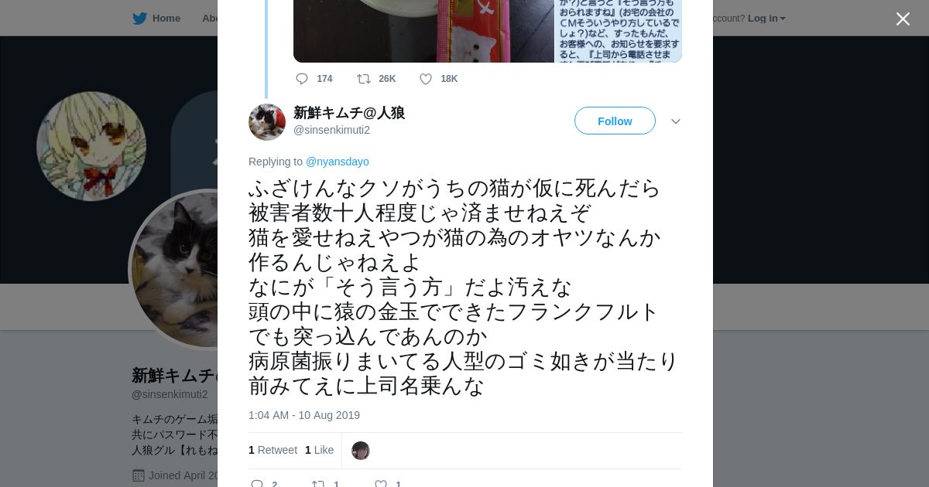Image resolution: width=929 pixels, height=487 pixels.
Task: Click the Twitter bird Home icon
Action: coord(139,18)
